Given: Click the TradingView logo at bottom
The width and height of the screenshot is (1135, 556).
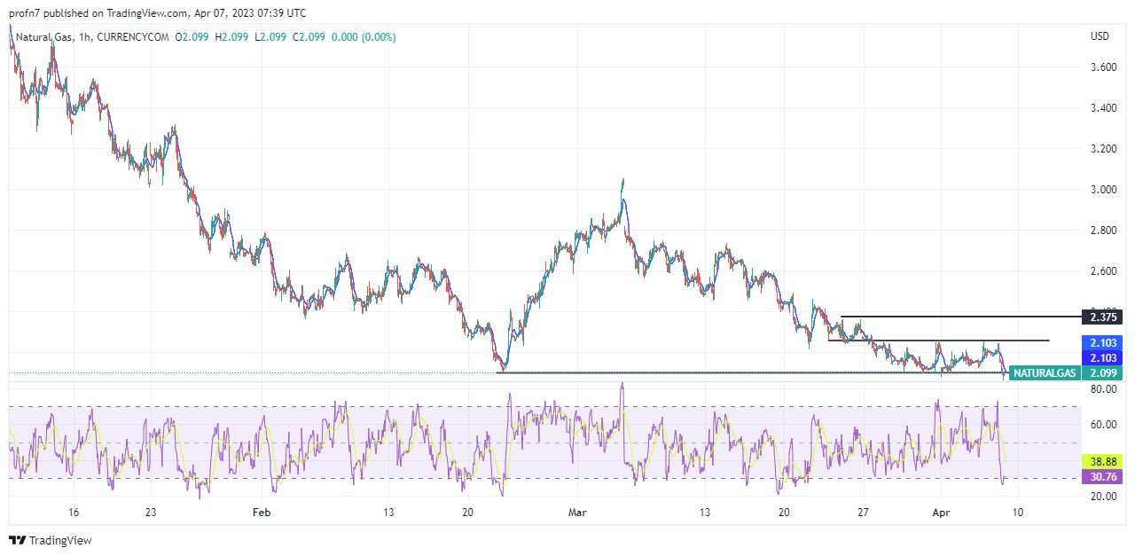Looking at the screenshot, I should tap(51, 540).
